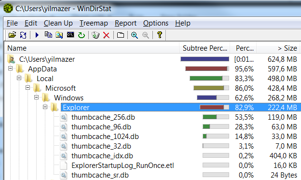
Task: Select the Local folder name
Action: click(x=45, y=79)
